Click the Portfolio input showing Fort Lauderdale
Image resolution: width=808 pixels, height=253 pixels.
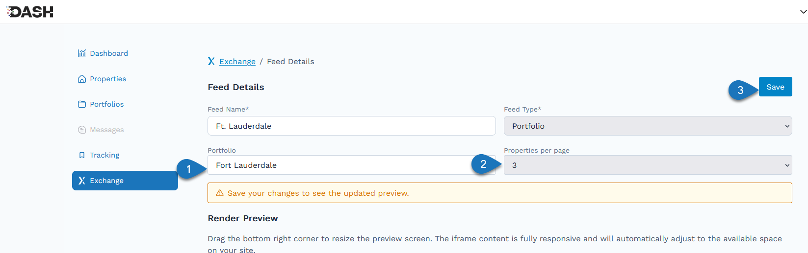[x=352, y=165]
